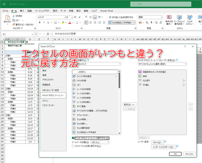The width and height of the screenshot is (202, 163).
Task: Select やり直し in right toolbar list
Action: pos(162,85)
